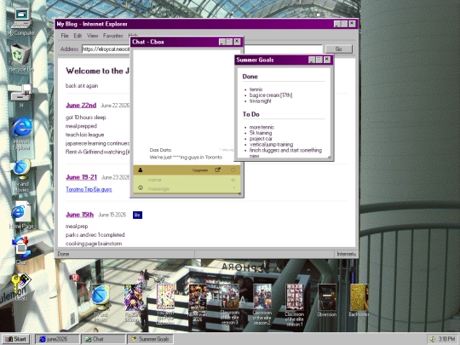Click 'trivia night' in Done list
This screenshot has width=460, height=345.
261,101
